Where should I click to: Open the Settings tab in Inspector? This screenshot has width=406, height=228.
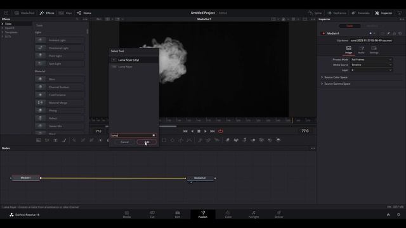374,50
